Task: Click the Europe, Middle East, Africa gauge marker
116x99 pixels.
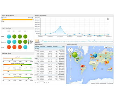Action: [21, 65]
